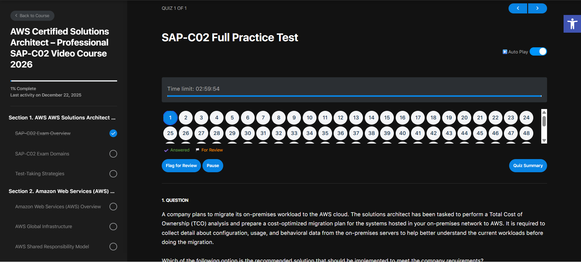Screen dimensions: 581x262
Task: Go Back to Course
Action: click(32, 16)
